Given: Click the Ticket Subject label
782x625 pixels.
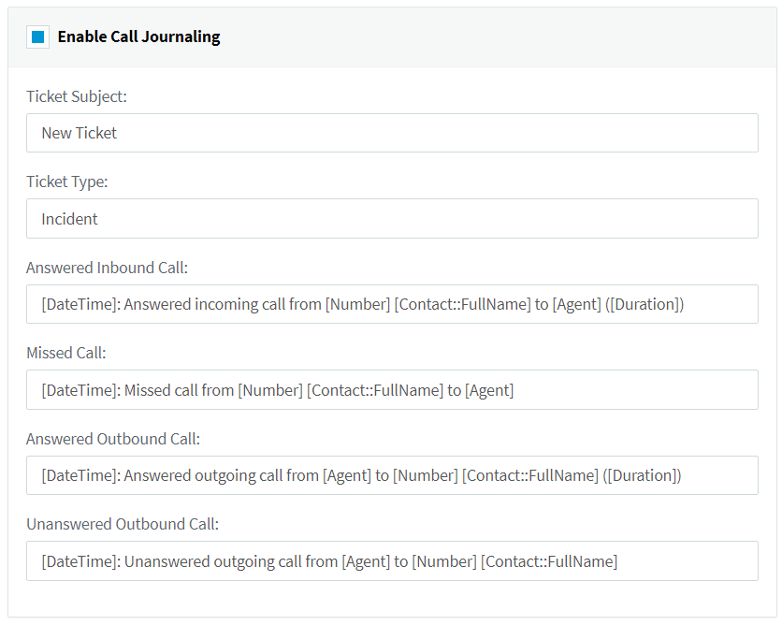Looking at the screenshot, I should tap(77, 96).
